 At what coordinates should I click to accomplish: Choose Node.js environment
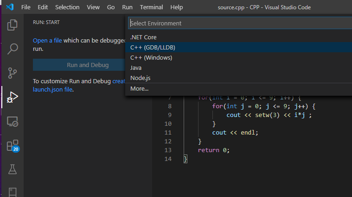click(x=239, y=78)
